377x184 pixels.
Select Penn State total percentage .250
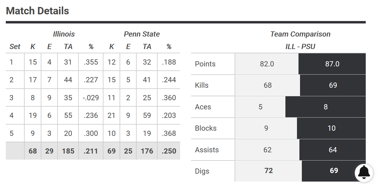169,151
